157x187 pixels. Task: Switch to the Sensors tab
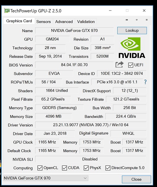click(x=43, y=22)
